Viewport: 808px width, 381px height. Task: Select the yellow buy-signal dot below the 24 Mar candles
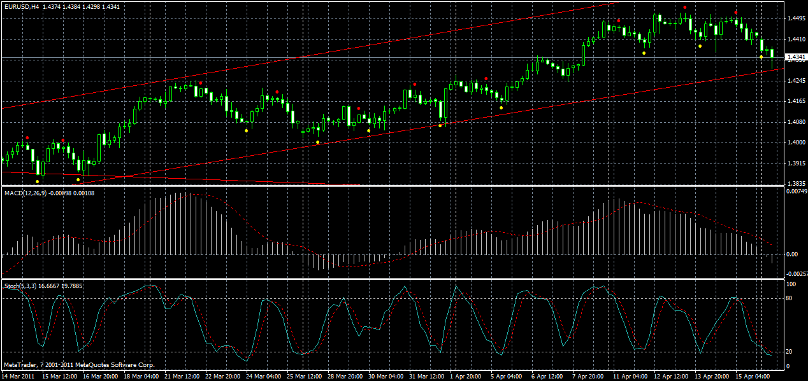247,131
